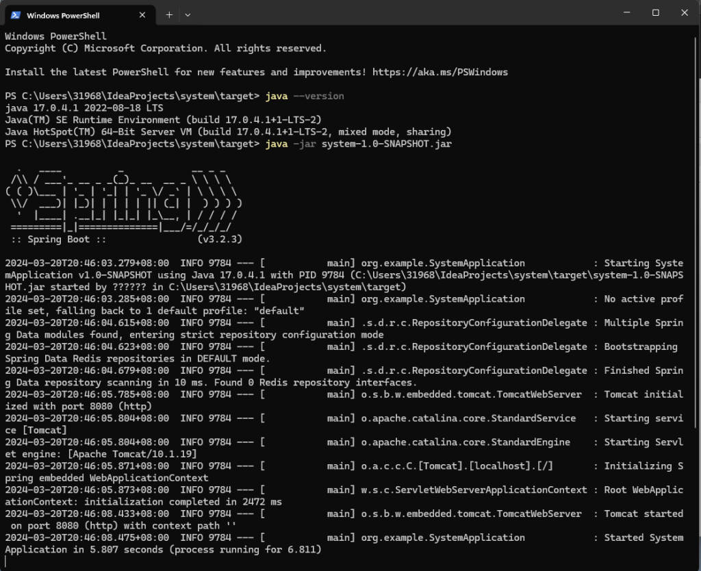The height and width of the screenshot is (571, 701).
Task: Maximize the terminal window
Action: [655, 12]
